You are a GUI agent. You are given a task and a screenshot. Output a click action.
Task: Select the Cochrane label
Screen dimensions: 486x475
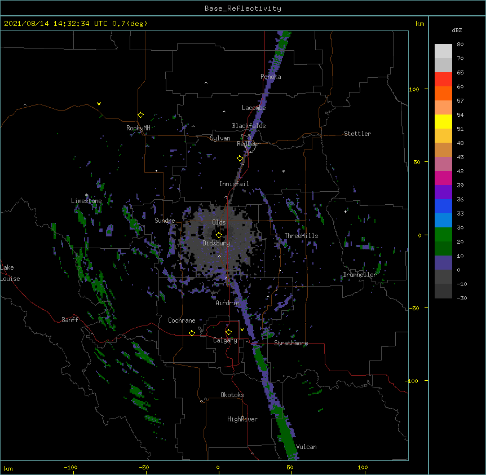(x=182, y=320)
